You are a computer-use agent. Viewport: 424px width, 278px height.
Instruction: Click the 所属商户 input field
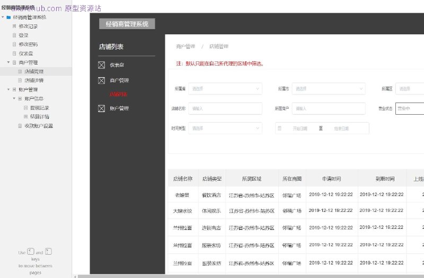pos(329,108)
